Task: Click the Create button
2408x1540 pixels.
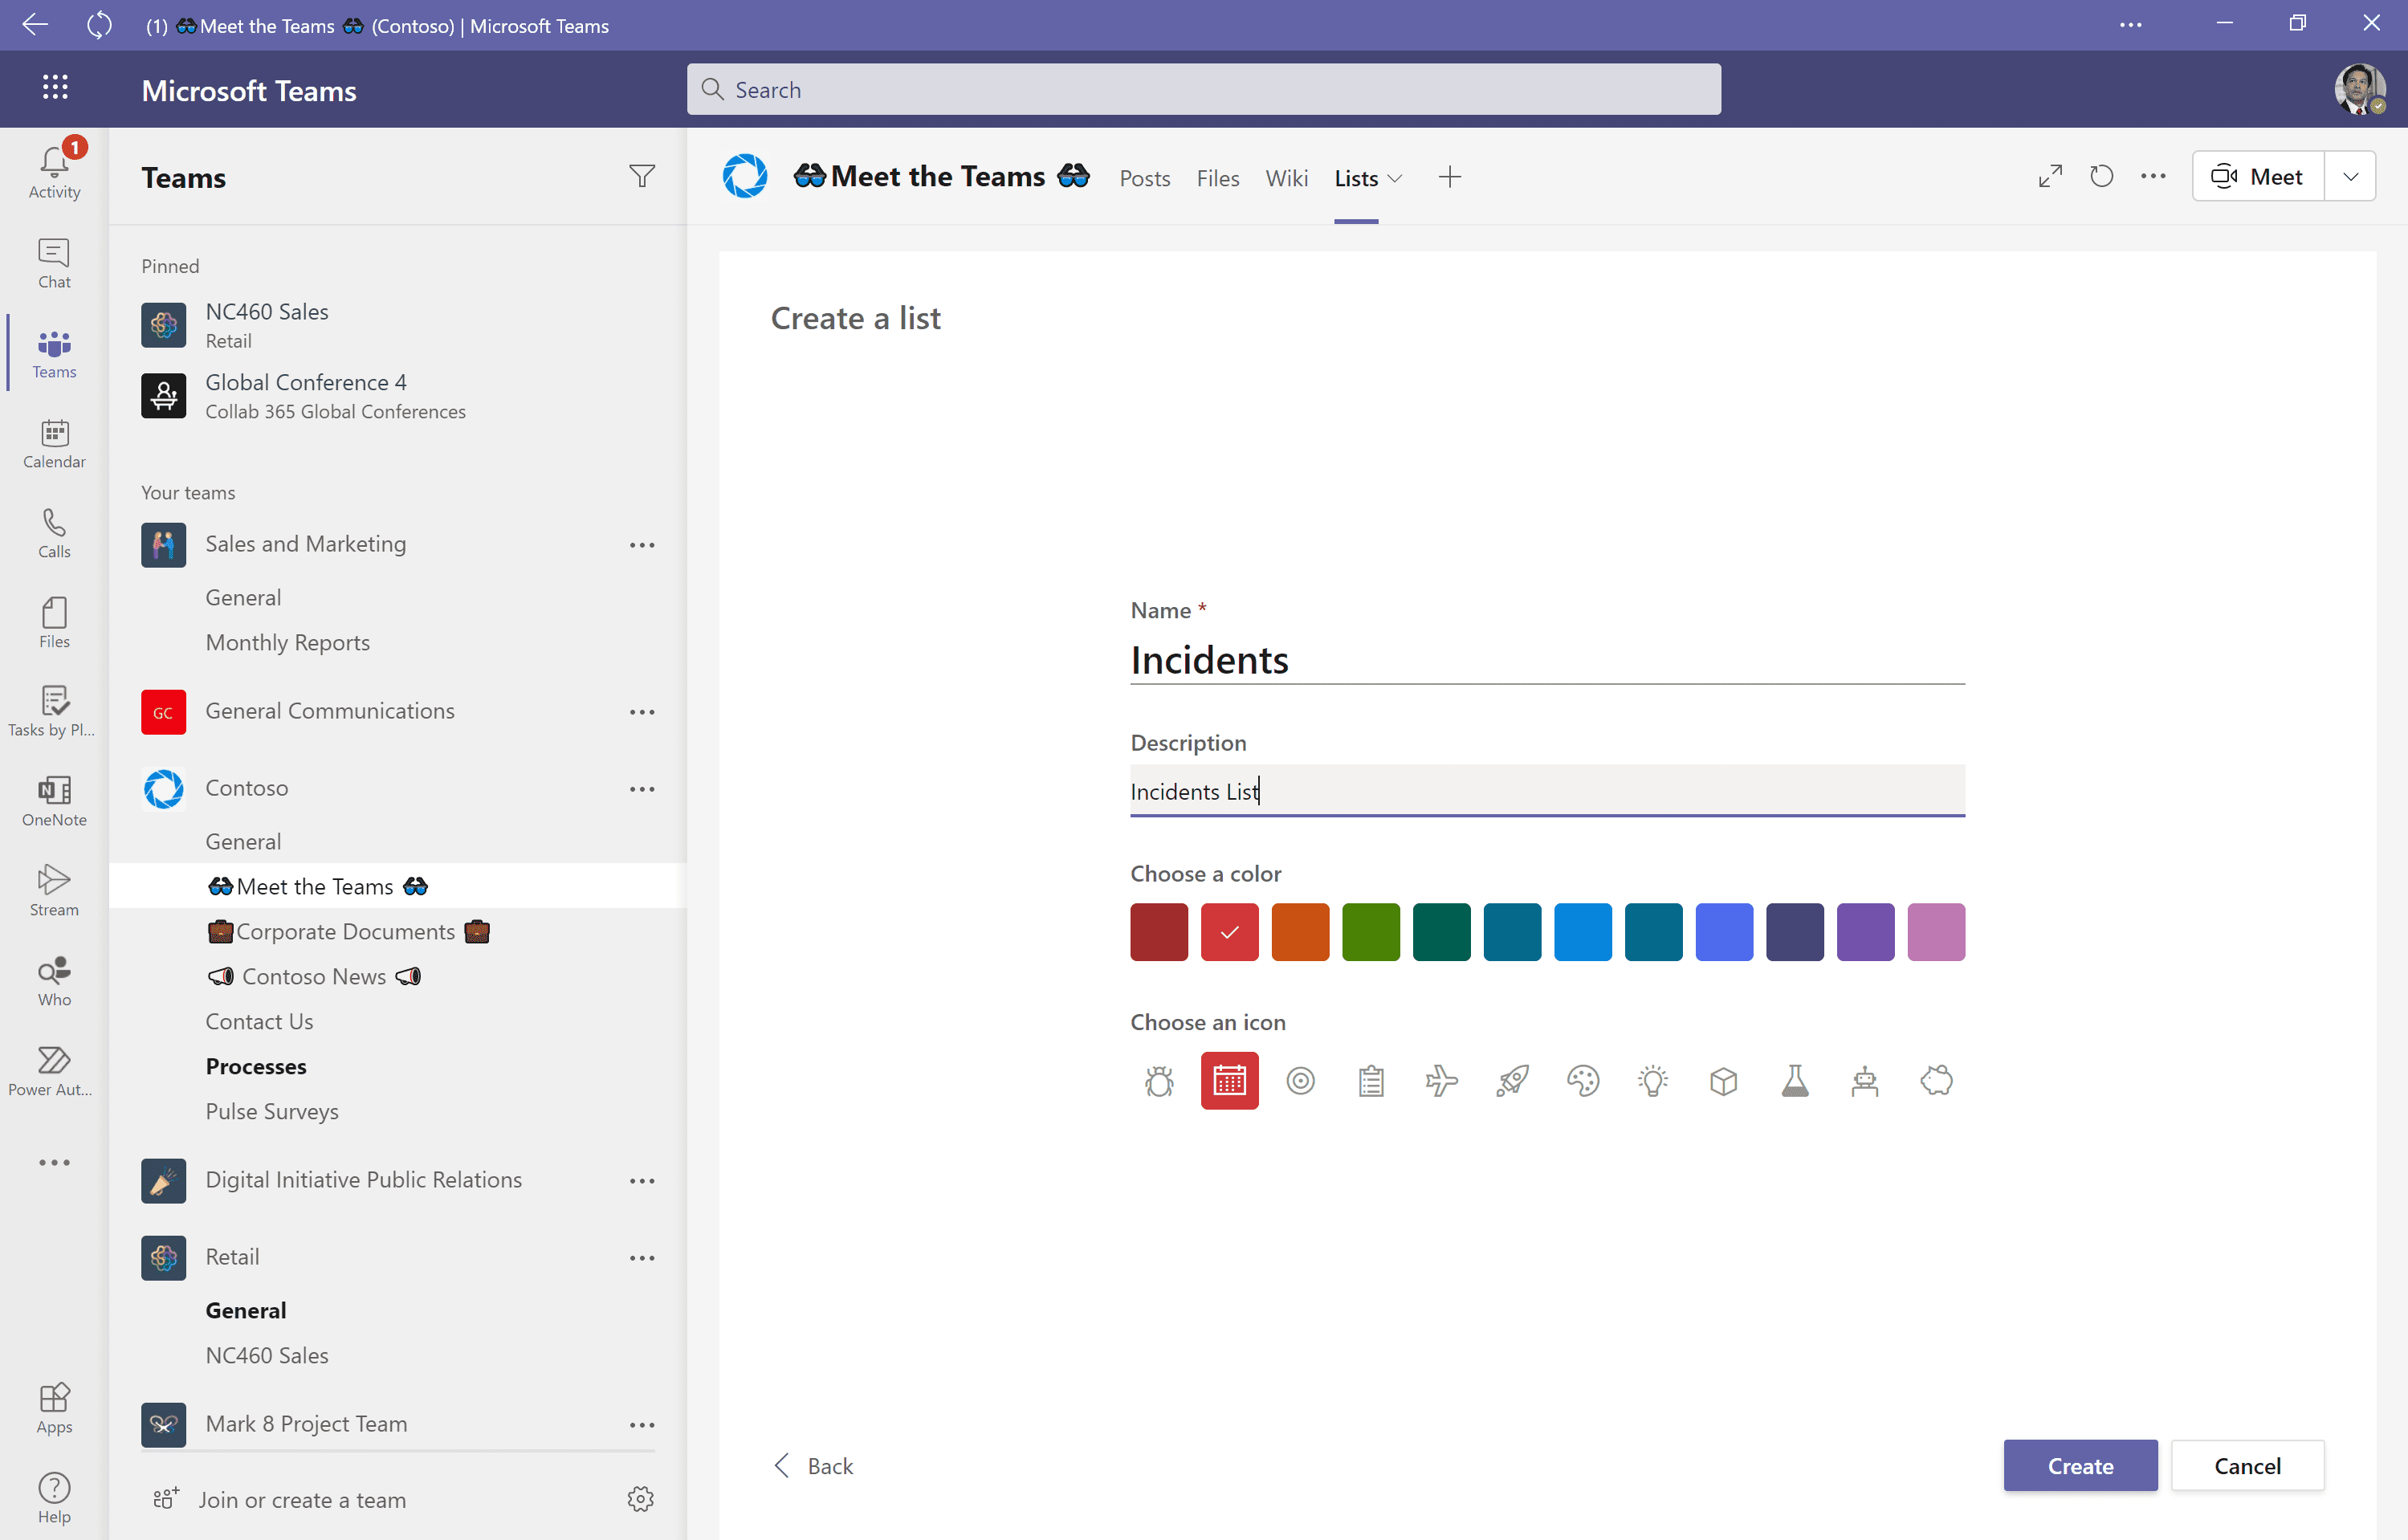Action: (x=2080, y=1466)
